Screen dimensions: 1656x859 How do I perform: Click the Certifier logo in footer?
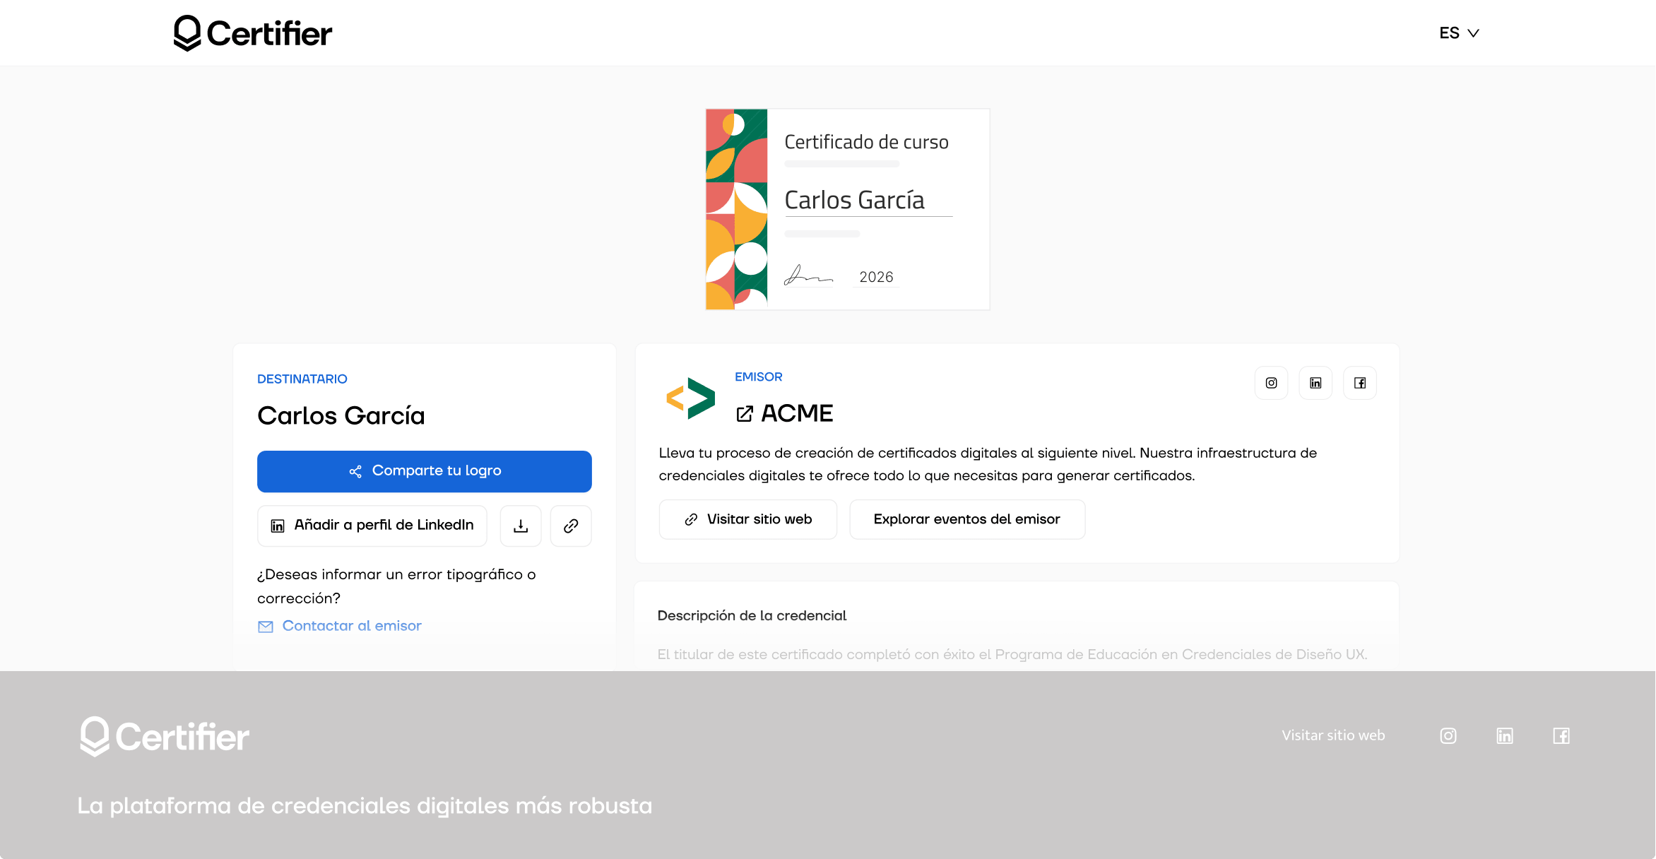coord(165,736)
